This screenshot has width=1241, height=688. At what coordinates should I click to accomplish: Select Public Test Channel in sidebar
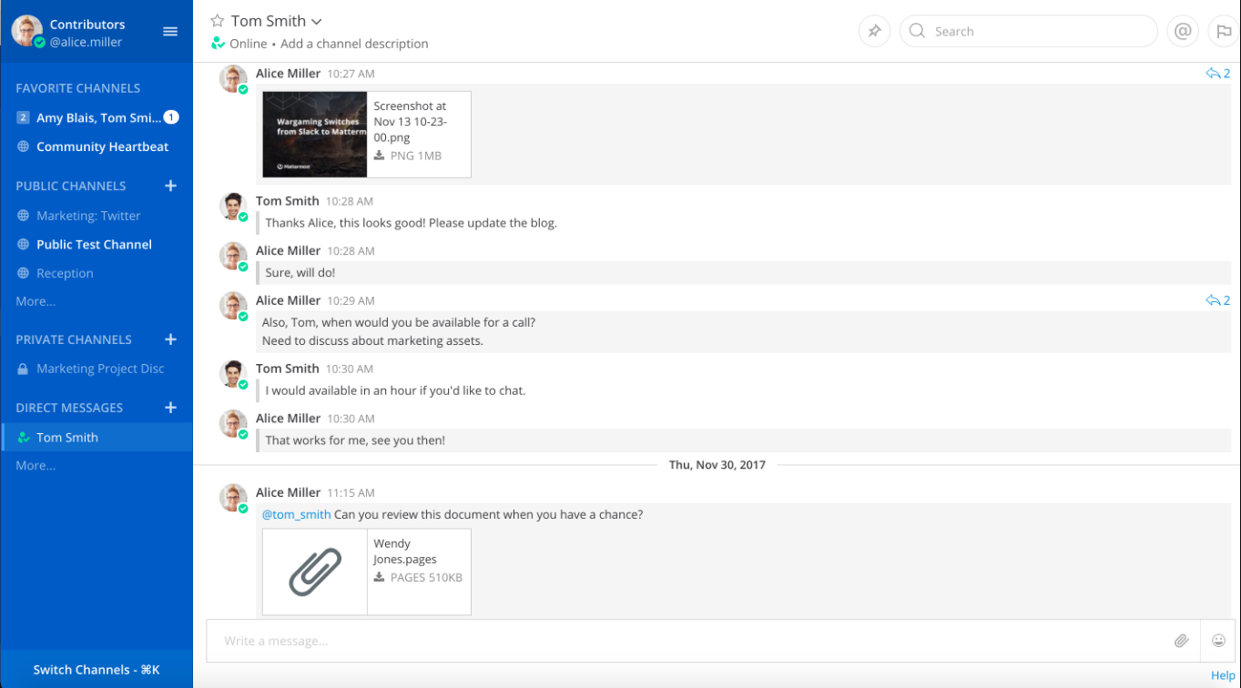(x=94, y=244)
